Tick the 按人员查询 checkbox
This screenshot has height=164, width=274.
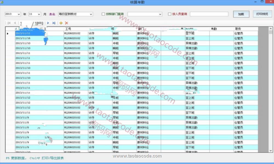[170, 14]
